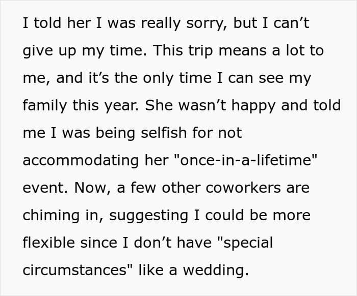Click the word "means" in second line

[x=242, y=51]
